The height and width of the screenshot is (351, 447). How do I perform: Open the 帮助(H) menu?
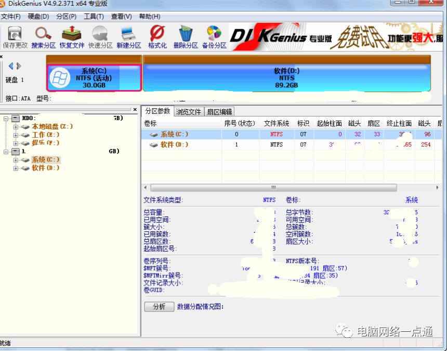pos(150,17)
